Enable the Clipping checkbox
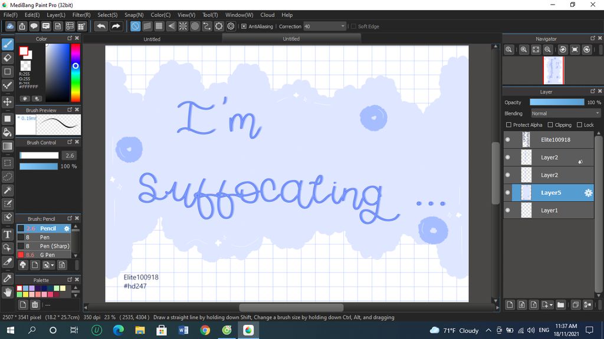Screen dimensions: 604x339 click(550, 125)
